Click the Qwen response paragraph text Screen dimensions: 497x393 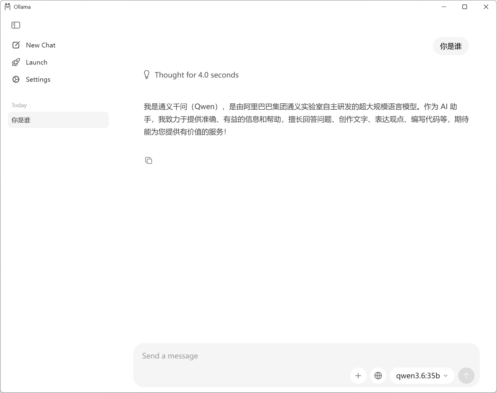[306, 119]
